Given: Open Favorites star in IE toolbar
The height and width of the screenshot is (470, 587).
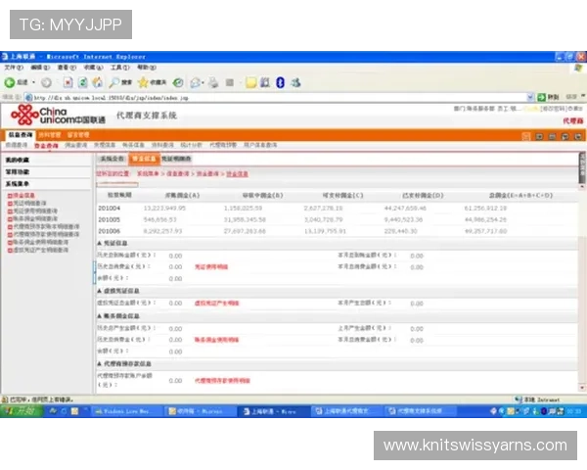Looking at the screenshot, I should [144, 83].
